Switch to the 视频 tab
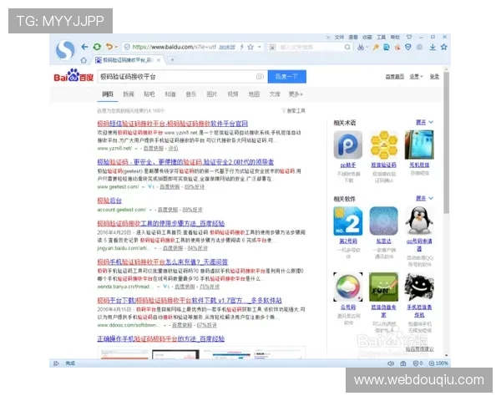The width and height of the screenshot is (501, 401). click(x=233, y=94)
